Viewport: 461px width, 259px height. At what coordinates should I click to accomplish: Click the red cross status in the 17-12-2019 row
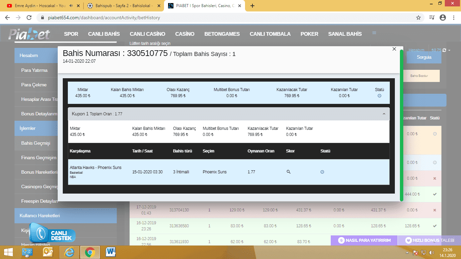(x=435, y=210)
